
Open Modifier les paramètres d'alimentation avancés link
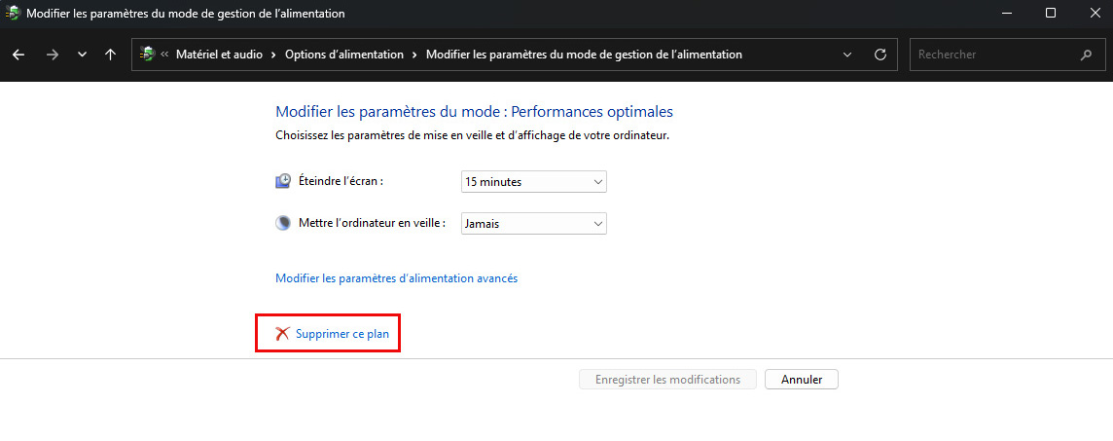click(396, 278)
